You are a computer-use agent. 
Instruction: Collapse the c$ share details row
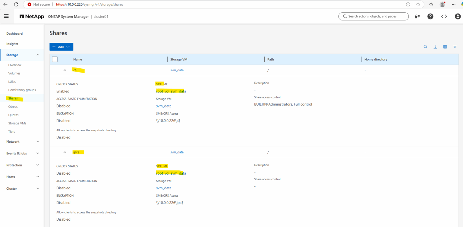65,70
